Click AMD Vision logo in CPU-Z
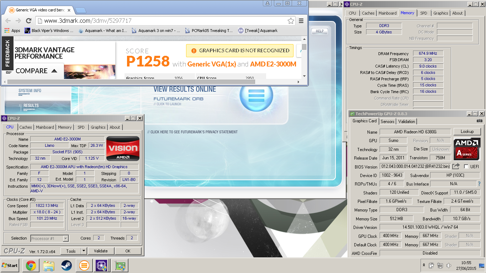486x273 pixels. click(123, 148)
